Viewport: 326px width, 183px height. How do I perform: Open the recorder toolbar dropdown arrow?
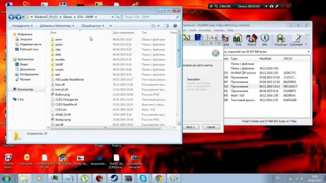tap(266, 6)
